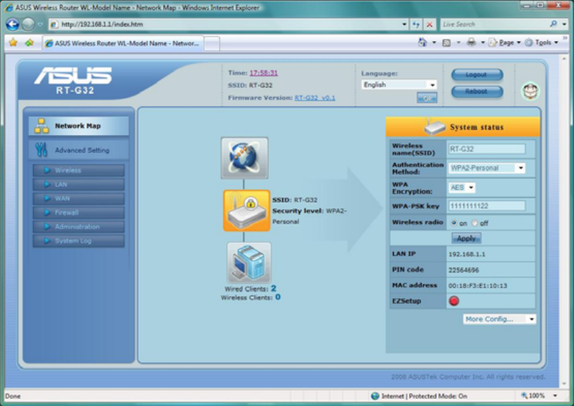Go back with the browser Back arrow
Image resolution: width=574 pixels, height=406 pixels.
(x=12, y=24)
